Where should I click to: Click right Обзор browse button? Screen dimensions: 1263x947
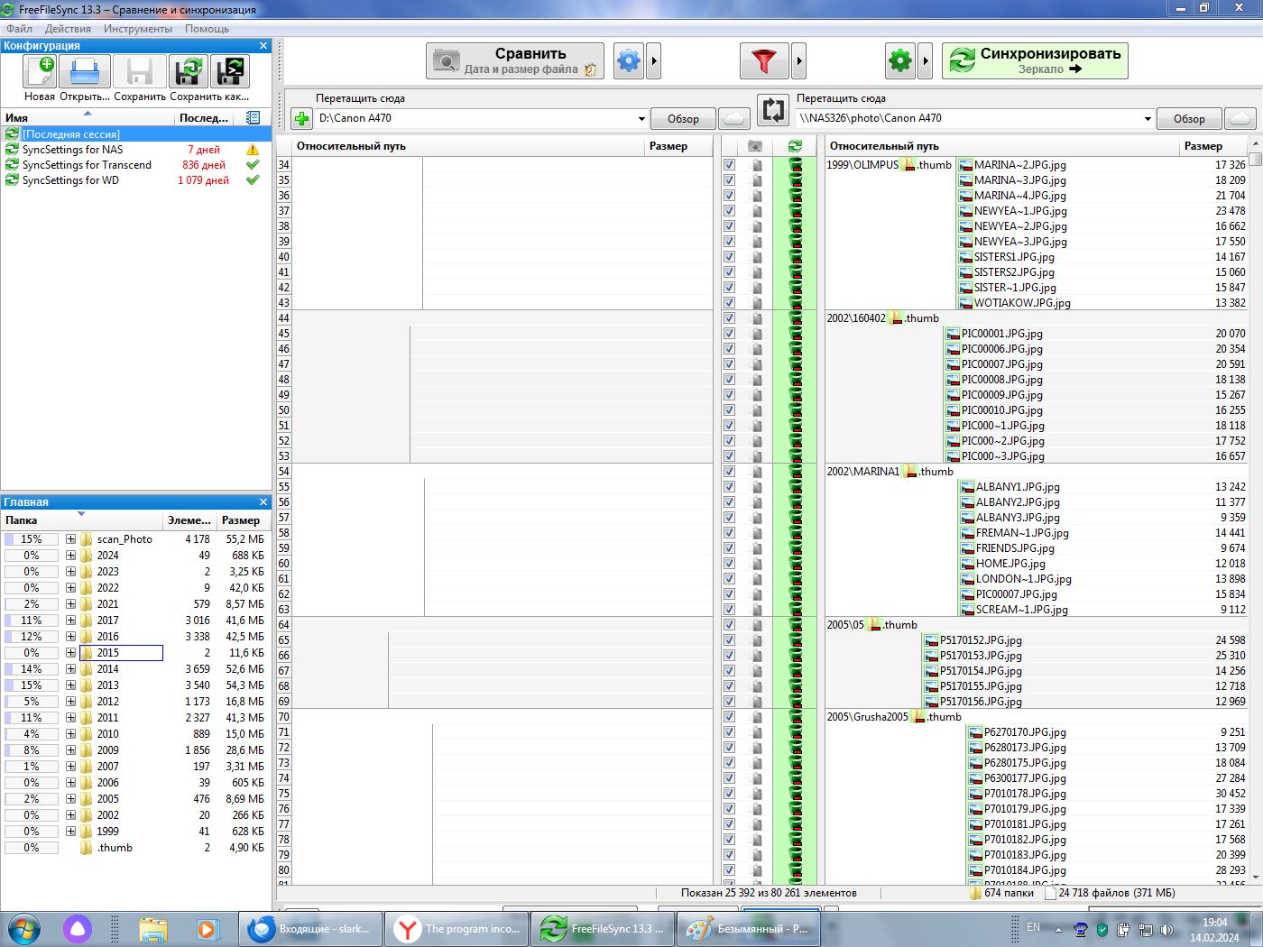point(1189,118)
